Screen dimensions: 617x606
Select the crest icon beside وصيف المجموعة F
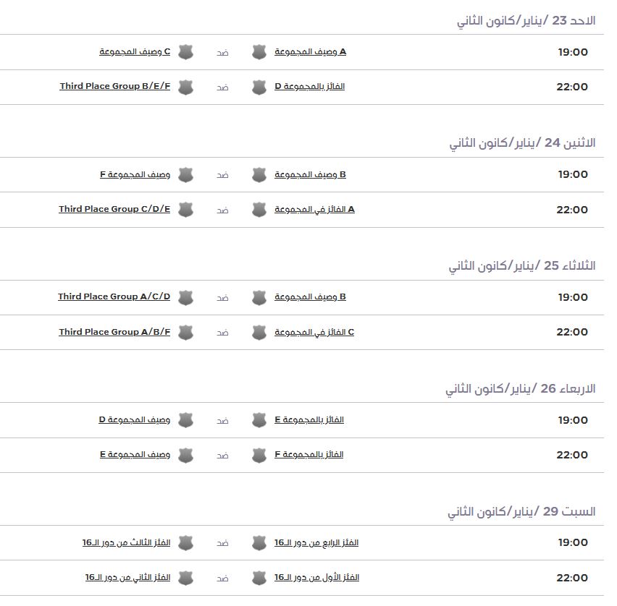186,175
